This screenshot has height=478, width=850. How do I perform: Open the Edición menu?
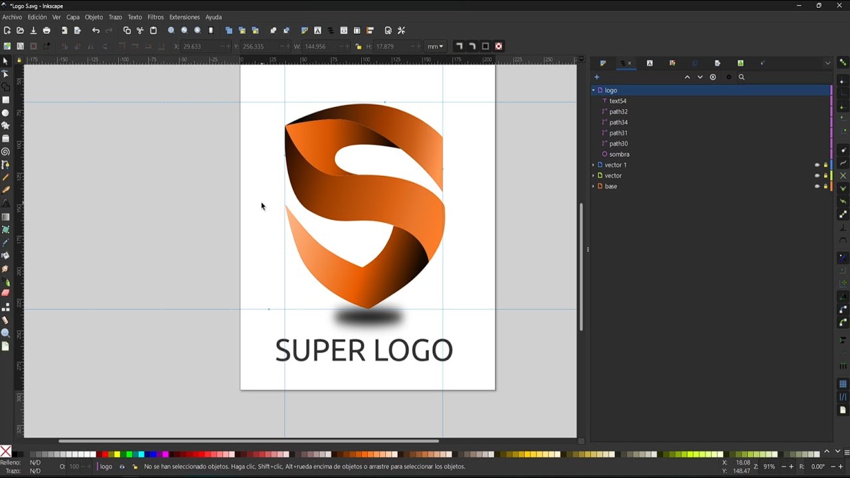click(37, 17)
